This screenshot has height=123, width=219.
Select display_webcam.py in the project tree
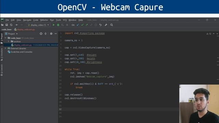point(31,45)
